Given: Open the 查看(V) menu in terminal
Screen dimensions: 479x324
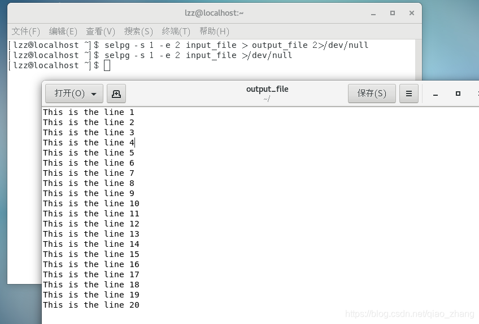Looking at the screenshot, I should click(101, 32).
